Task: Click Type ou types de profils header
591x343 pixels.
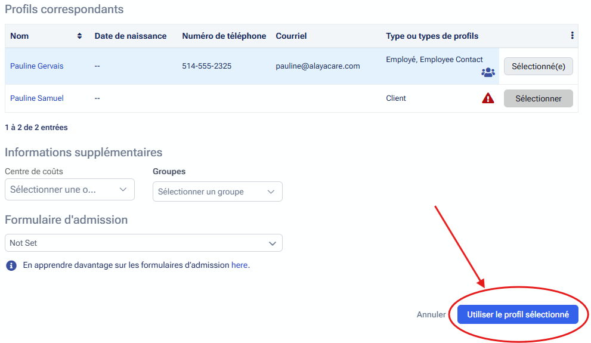Action: point(432,36)
